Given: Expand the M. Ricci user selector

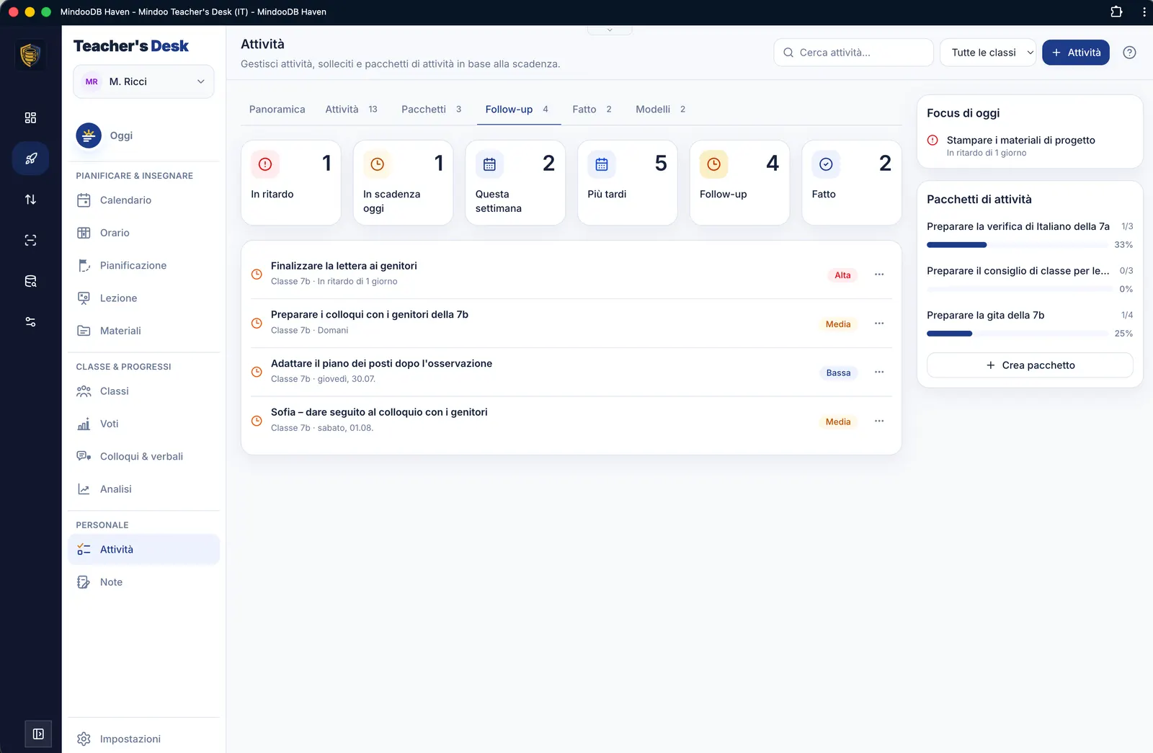Looking at the screenshot, I should (x=143, y=81).
